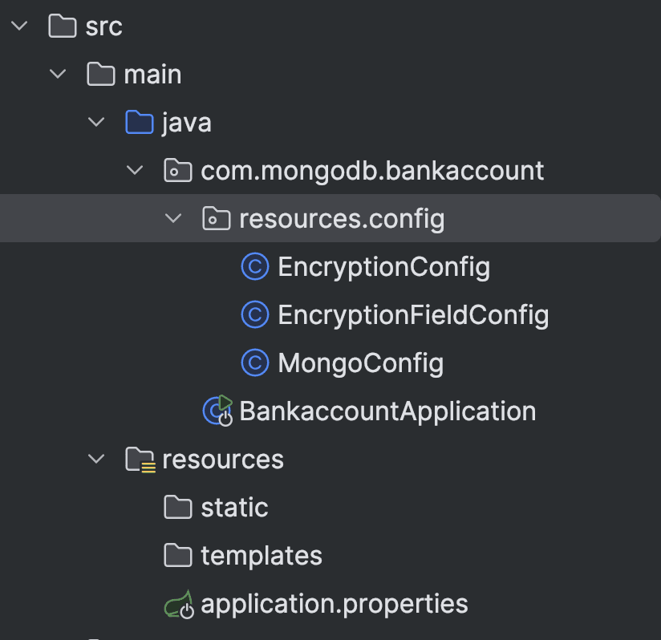
Task: Select the MongoConfig class file
Action: point(360,363)
